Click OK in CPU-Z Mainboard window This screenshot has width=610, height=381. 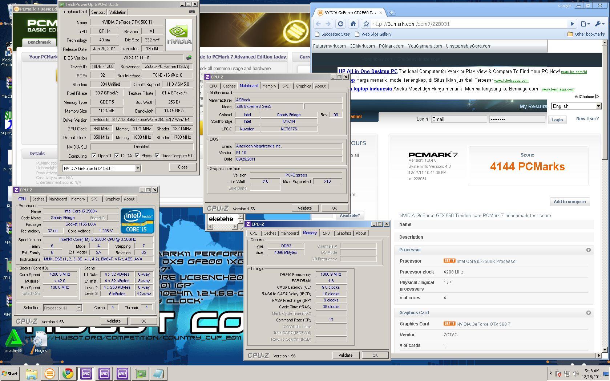click(334, 208)
